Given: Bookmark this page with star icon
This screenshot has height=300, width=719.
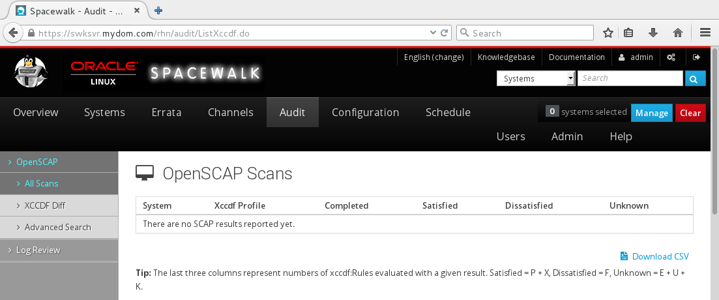Looking at the screenshot, I should pos(608,33).
